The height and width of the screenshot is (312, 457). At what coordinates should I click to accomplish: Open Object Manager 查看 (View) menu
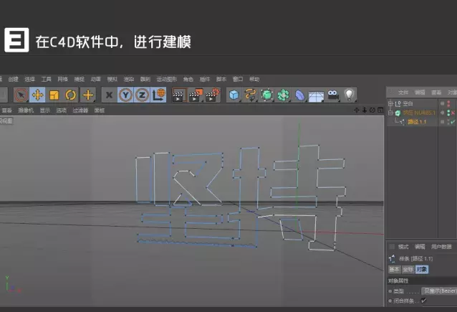click(436, 93)
